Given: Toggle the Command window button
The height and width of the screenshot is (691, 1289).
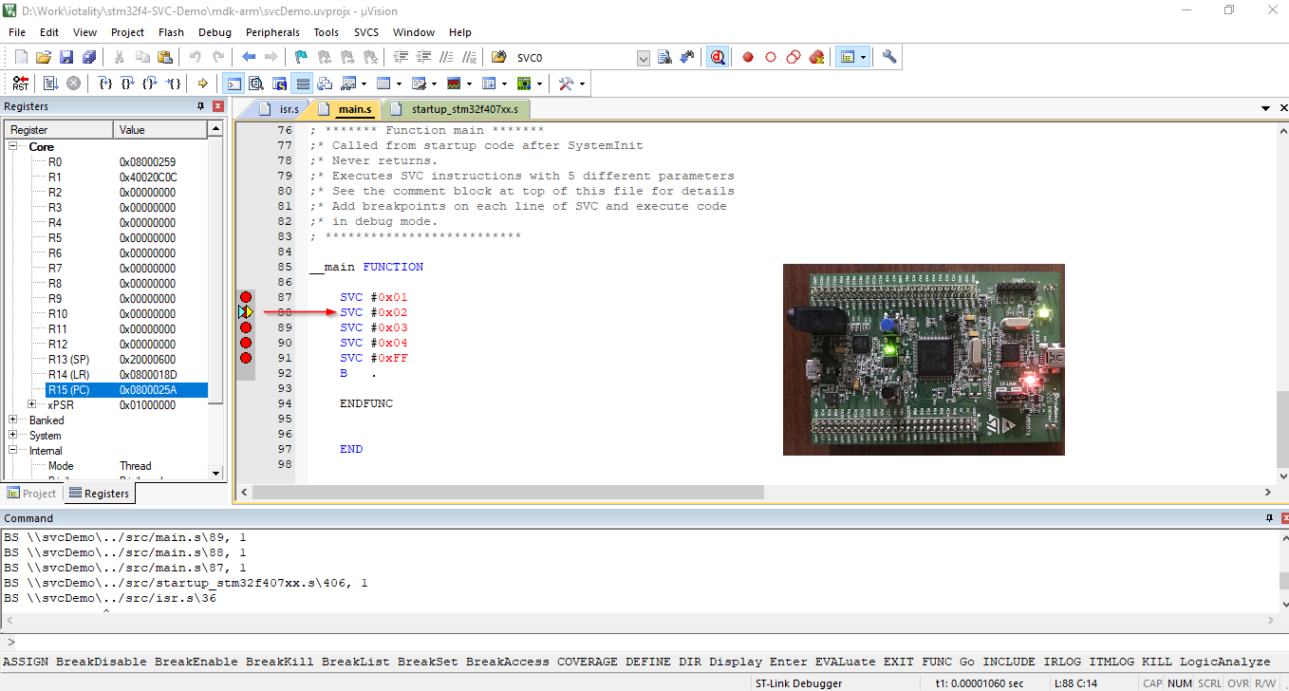Looking at the screenshot, I should 234,84.
